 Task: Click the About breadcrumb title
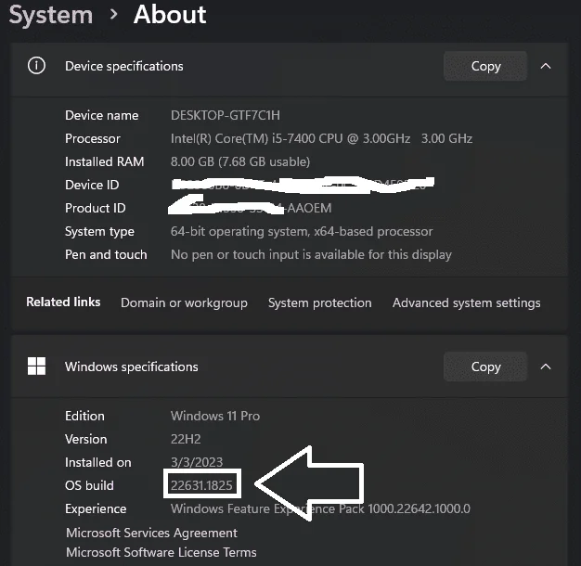point(170,15)
